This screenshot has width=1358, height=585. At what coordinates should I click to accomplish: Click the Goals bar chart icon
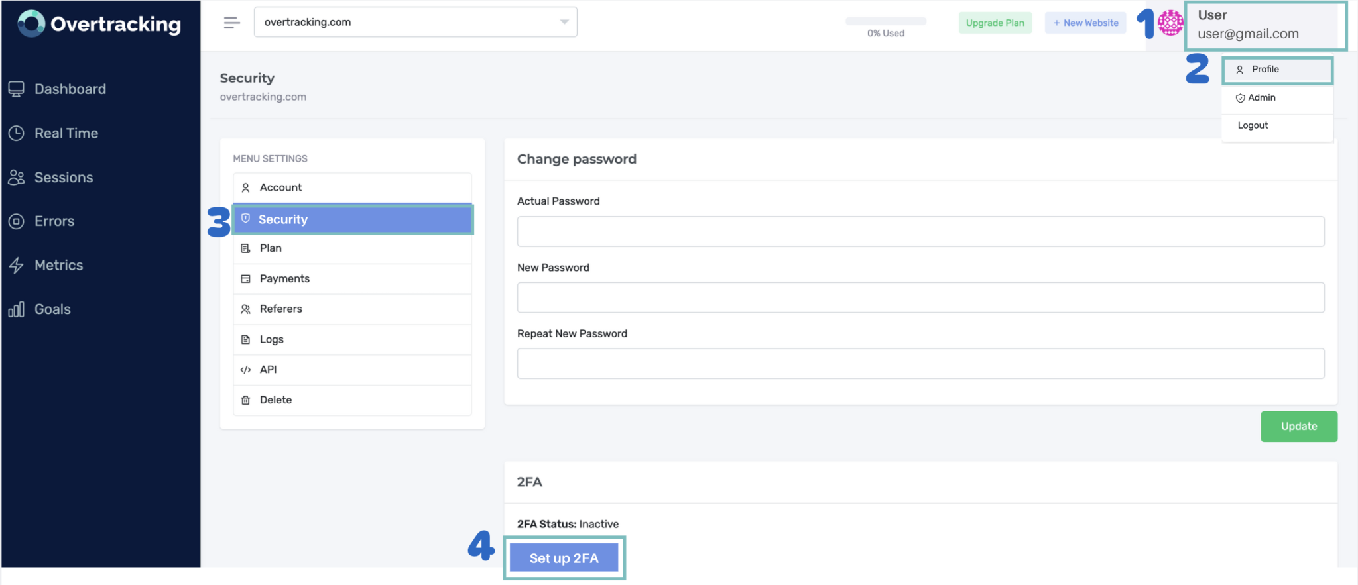tap(17, 309)
